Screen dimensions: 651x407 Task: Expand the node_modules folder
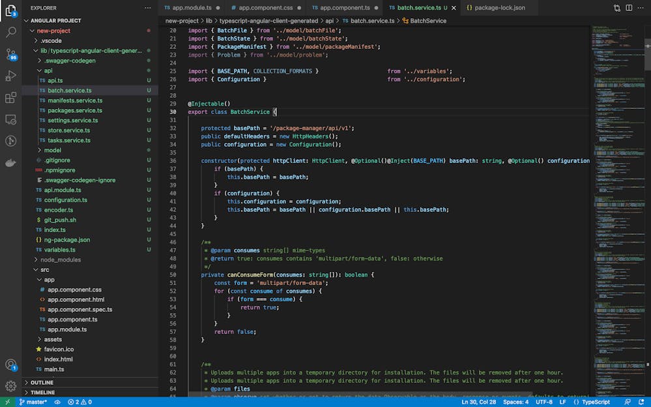pyautogui.click(x=60, y=260)
